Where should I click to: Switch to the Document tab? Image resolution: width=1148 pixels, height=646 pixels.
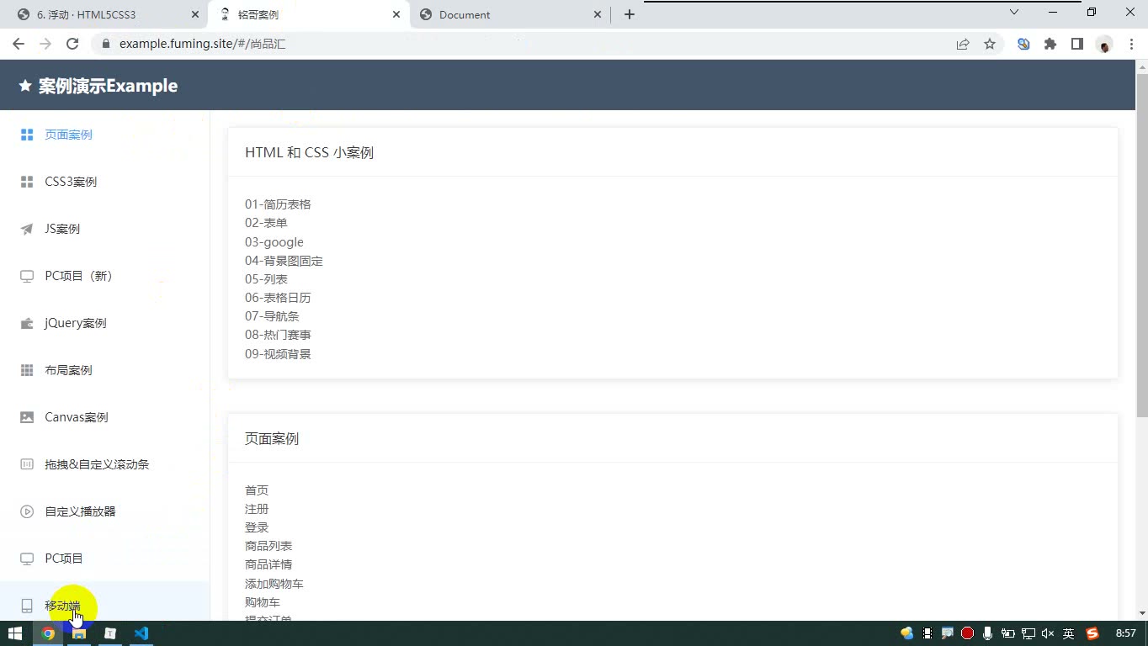click(x=511, y=14)
